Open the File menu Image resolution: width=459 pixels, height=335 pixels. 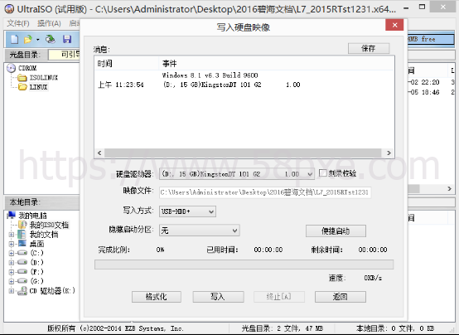coord(18,23)
